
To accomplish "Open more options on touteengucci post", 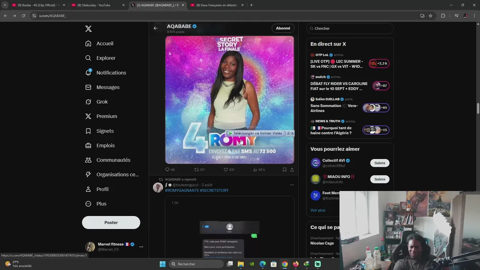I will (292, 185).
